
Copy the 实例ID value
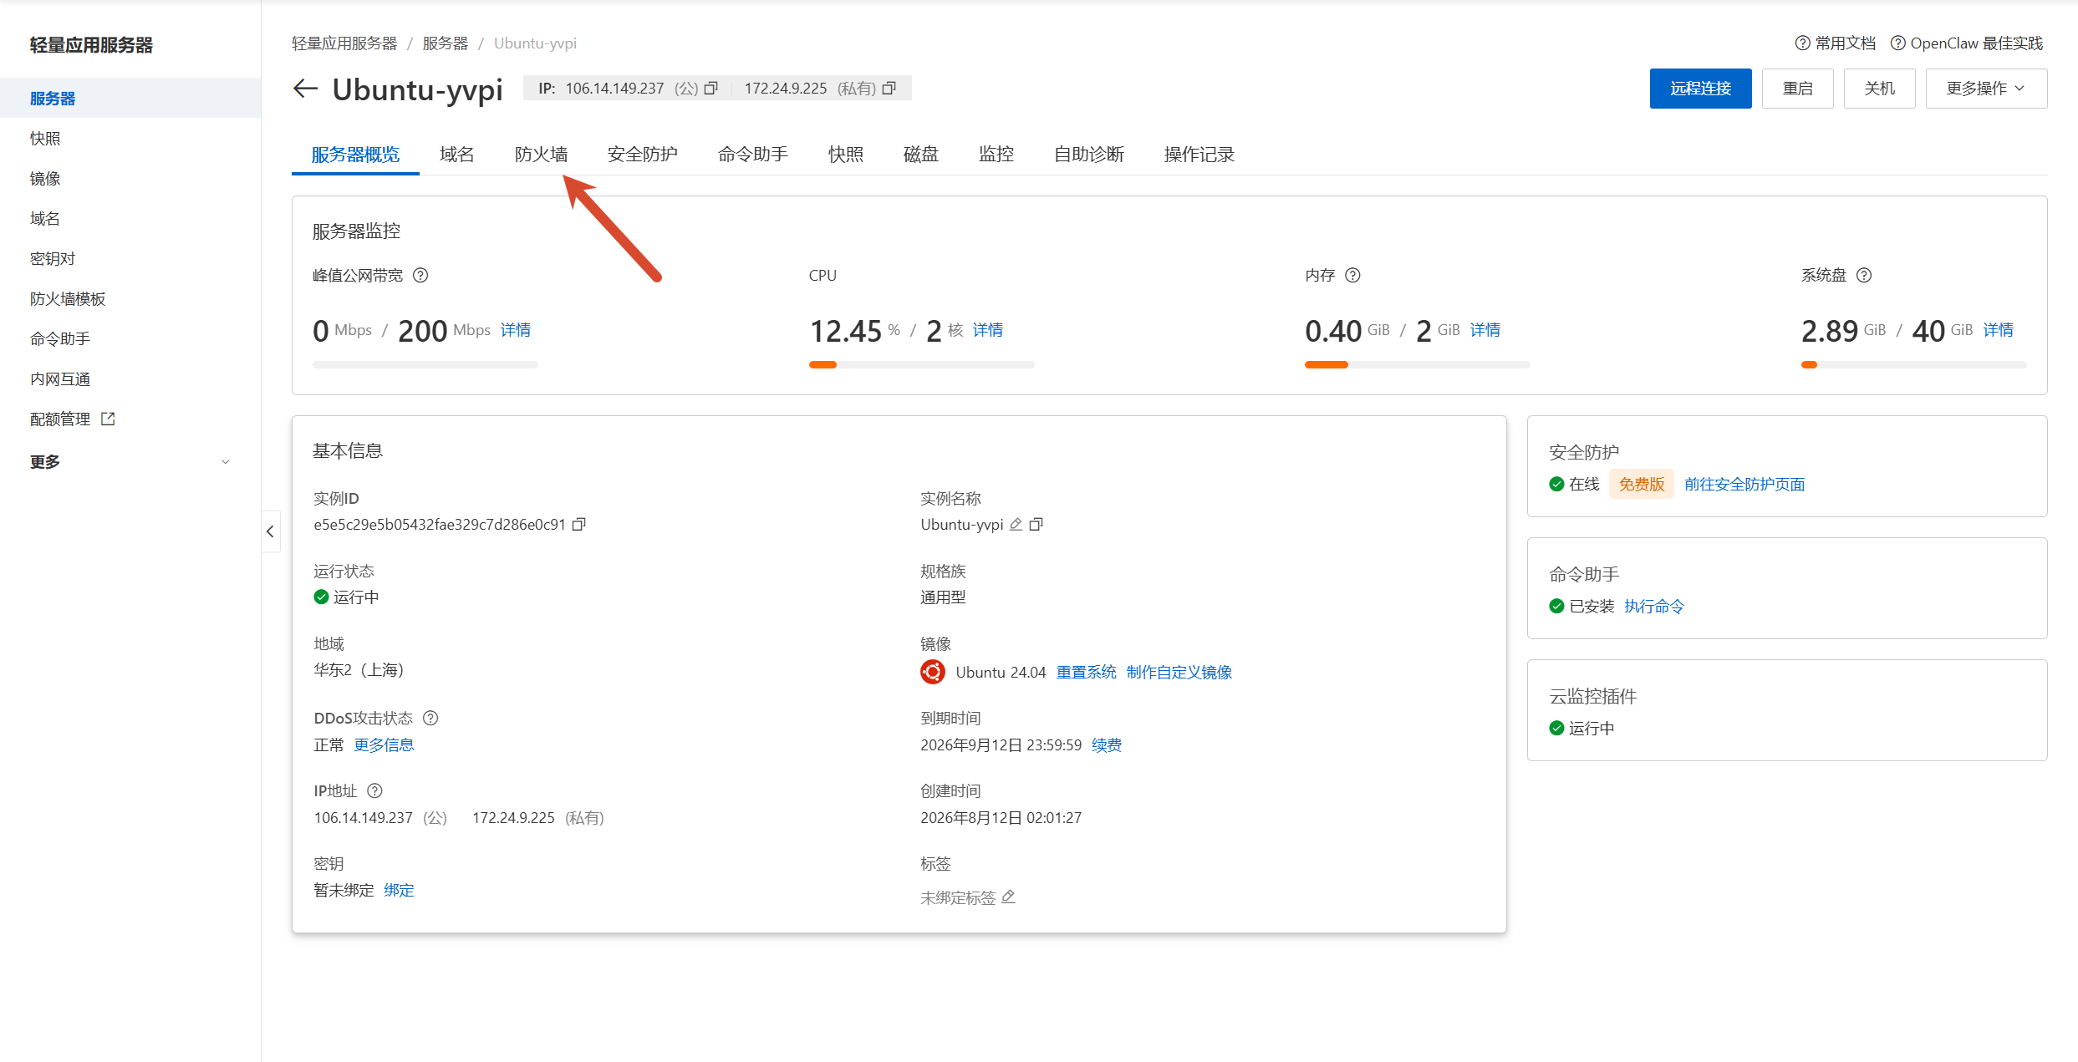coord(578,524)
